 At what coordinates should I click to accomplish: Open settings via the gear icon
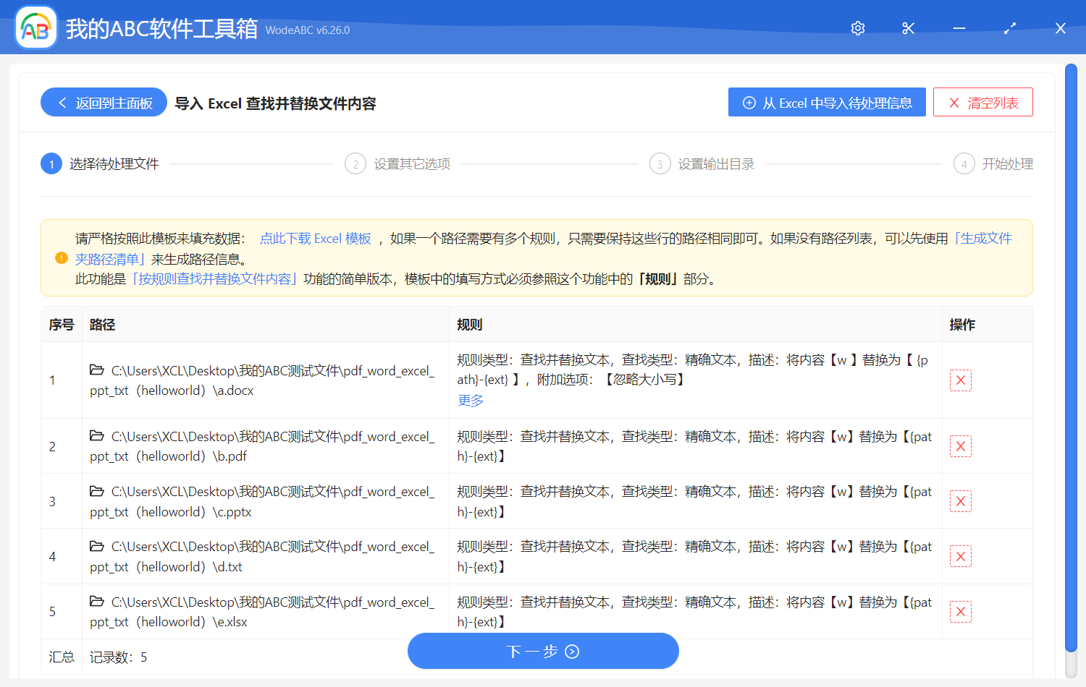pos(857,28)
